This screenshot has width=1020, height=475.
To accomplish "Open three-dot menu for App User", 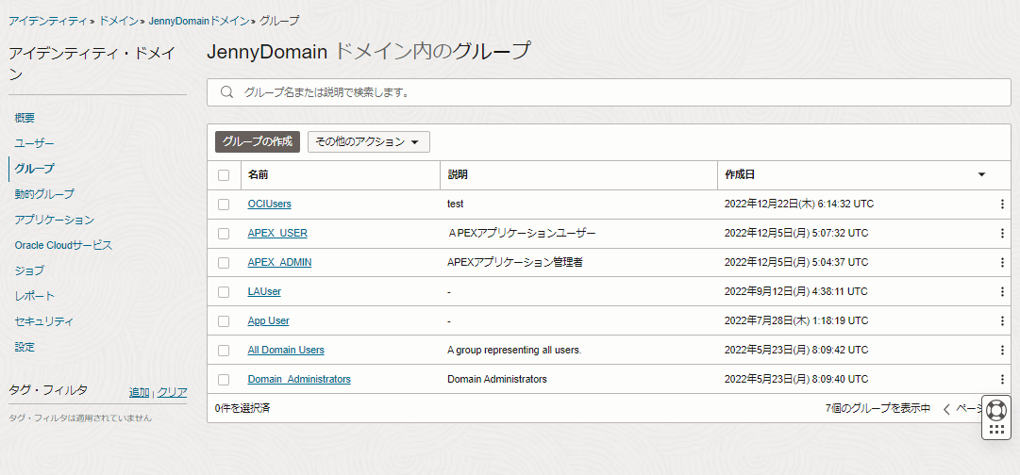I will click(x=1002, y=321).
